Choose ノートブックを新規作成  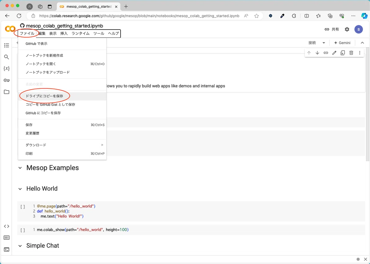click(x=62, y=55)
